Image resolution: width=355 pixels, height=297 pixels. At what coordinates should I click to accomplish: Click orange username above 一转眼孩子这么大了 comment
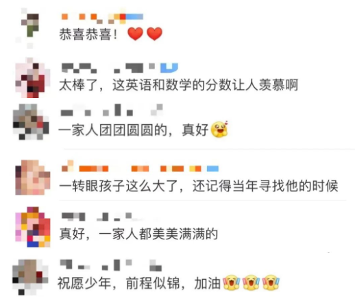point(140,167)
